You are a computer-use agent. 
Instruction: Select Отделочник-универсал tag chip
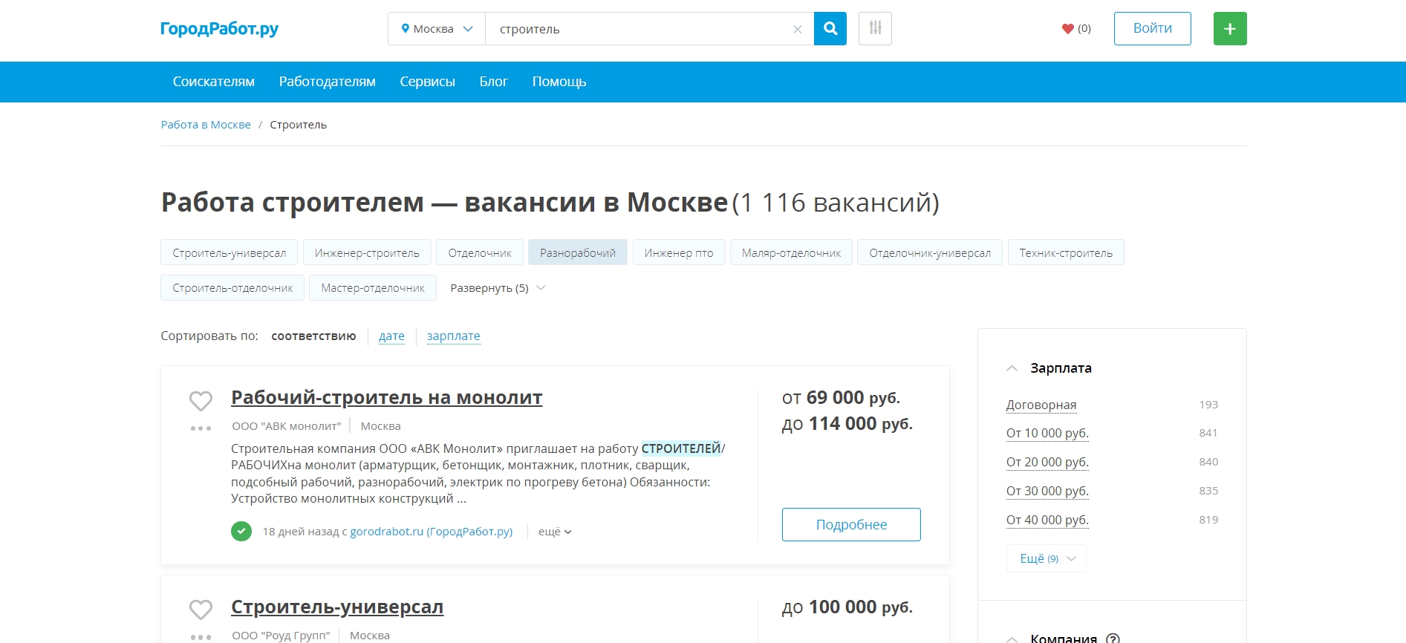pyautogui.click(x=930, y=252)
